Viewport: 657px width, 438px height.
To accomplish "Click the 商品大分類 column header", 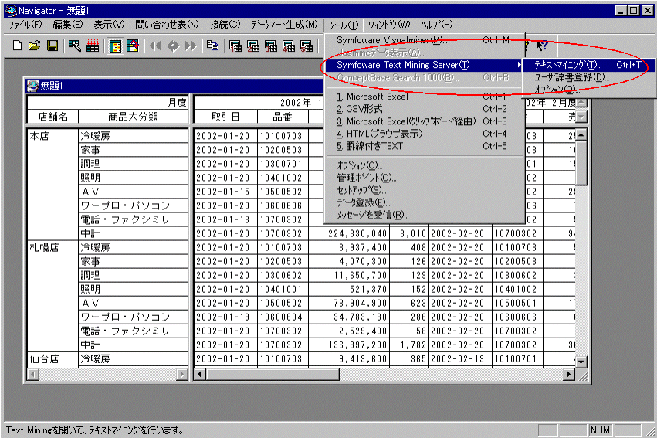I will 133,117.
